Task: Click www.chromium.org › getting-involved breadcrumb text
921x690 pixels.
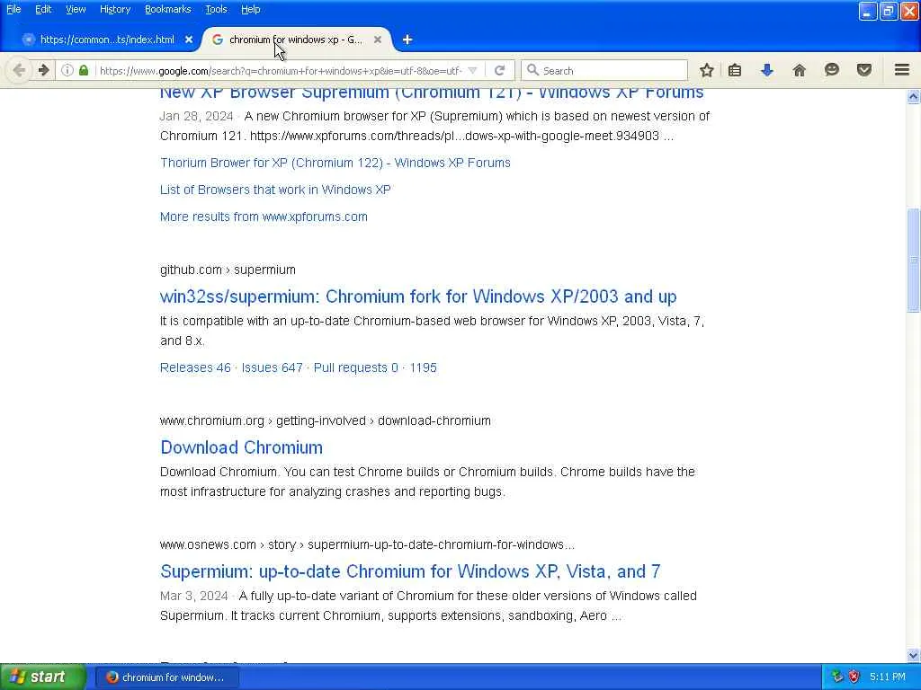Action: coord(326,420)
